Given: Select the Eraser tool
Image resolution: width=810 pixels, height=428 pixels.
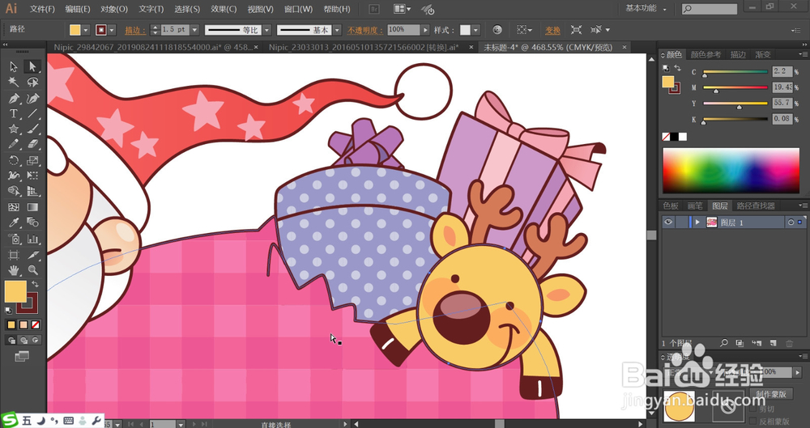Looking at the screenshot, I should tap(32, 145).
